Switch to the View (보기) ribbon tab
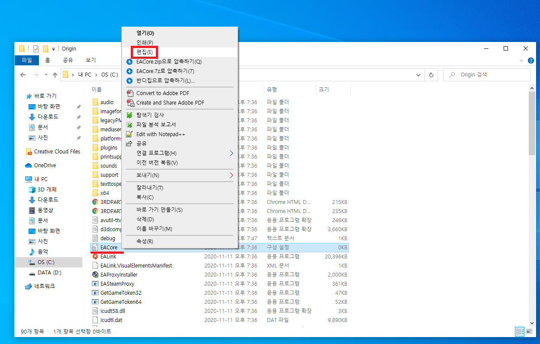This screenshot has width=540, height=344. click(x=91, y=60)
